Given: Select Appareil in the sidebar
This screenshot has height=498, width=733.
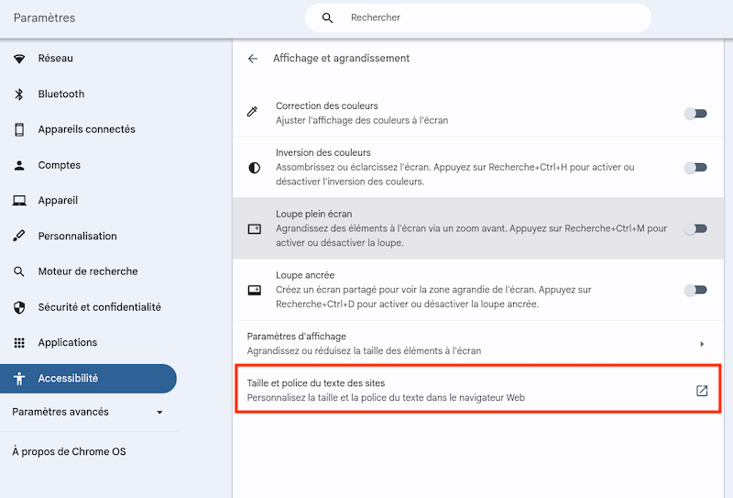Looking at the screenshot, I should click(58, 200).
